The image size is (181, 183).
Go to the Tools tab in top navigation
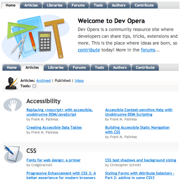click(98, 5)
